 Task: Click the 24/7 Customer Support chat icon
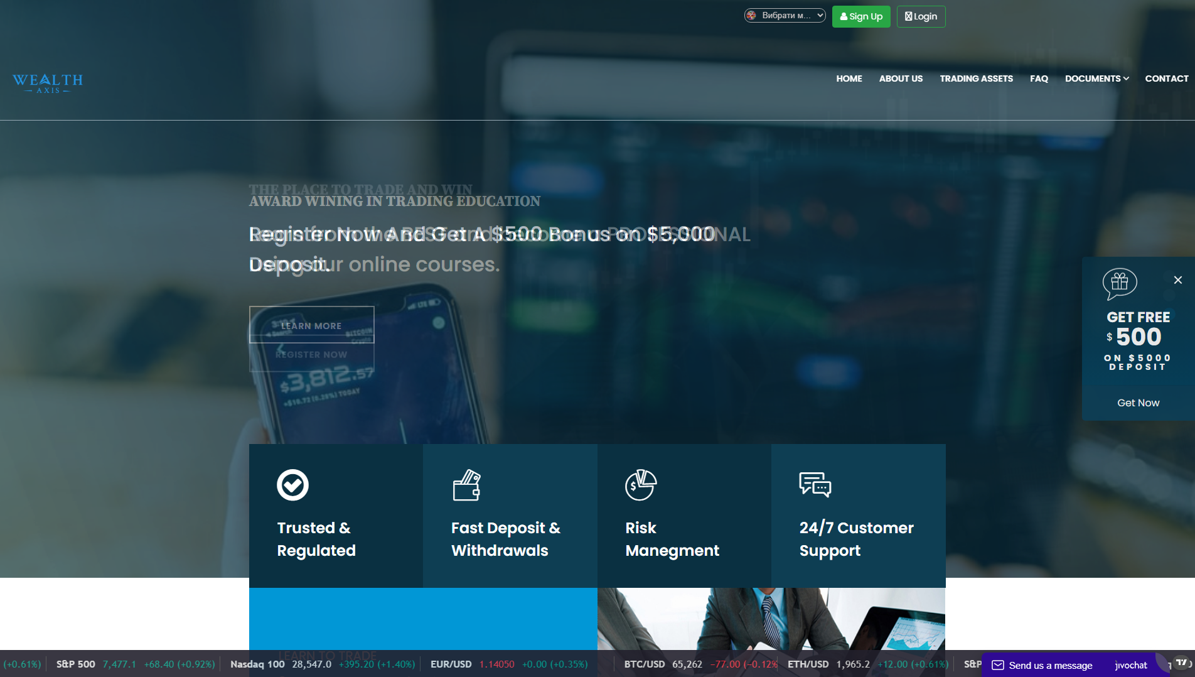pyautogui.click(x=815, y=485)
